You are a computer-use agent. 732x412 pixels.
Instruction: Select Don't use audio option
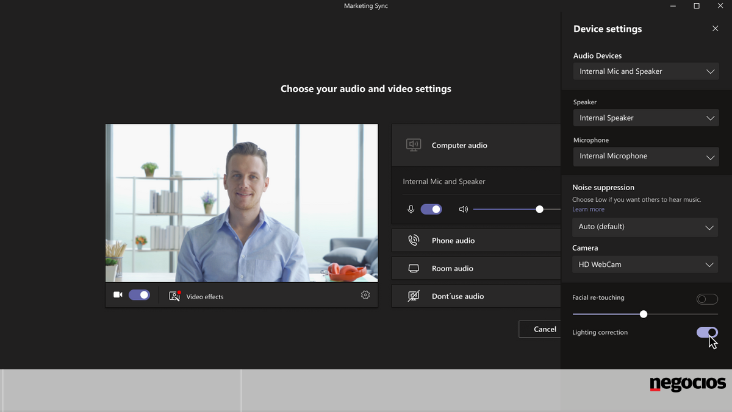[x=476, y=296]
